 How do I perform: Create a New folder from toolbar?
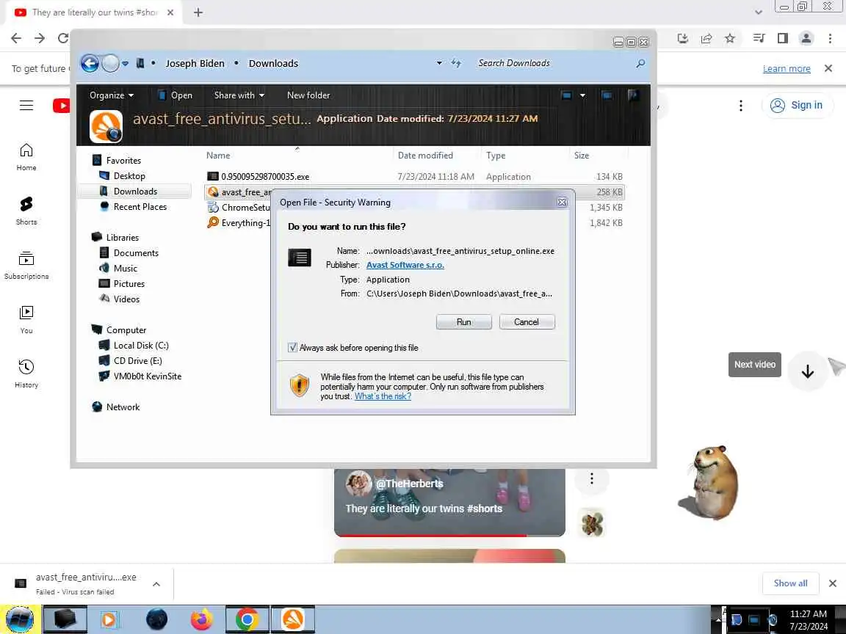(x=308, y=95)
